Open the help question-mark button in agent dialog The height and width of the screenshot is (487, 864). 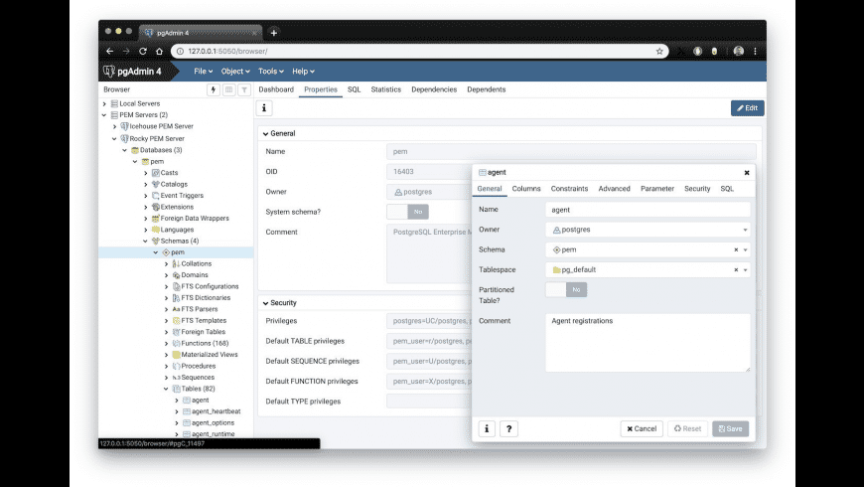(508, 428)
